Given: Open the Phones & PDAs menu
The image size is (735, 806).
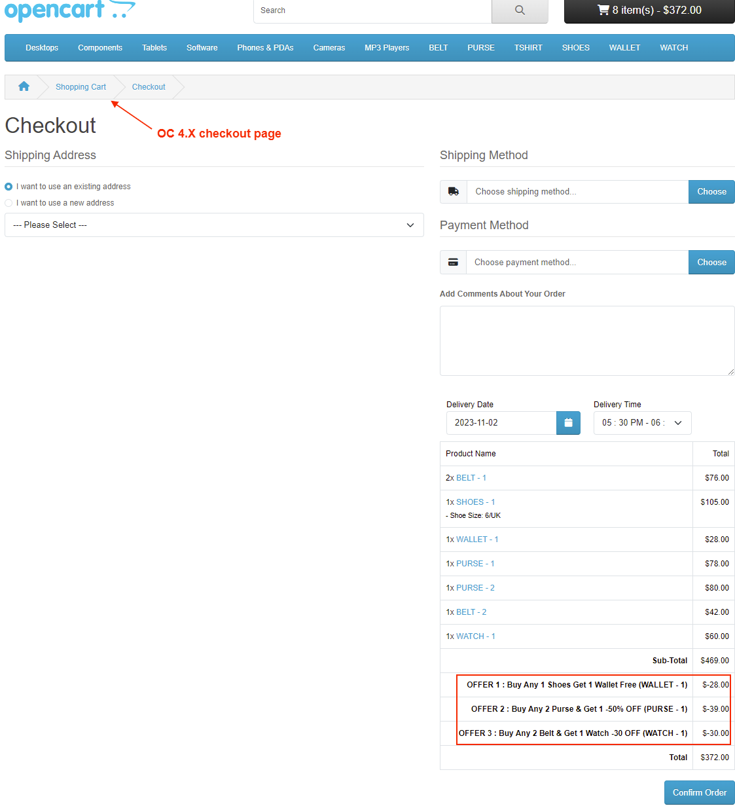Looking at the screenshot, I should pyautogui.click(x=265, y=48).
